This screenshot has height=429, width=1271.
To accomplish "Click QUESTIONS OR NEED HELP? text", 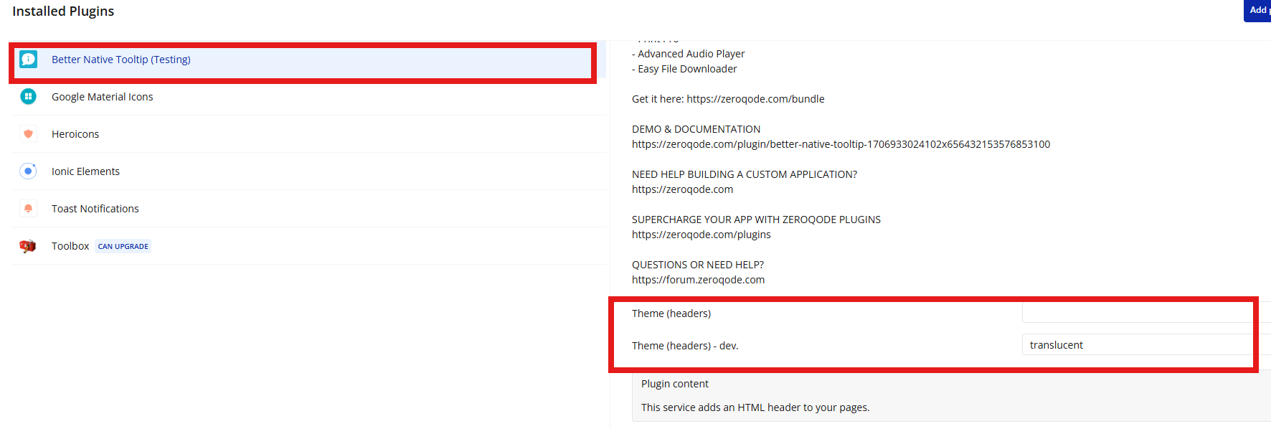I will (x=698, y=265).
